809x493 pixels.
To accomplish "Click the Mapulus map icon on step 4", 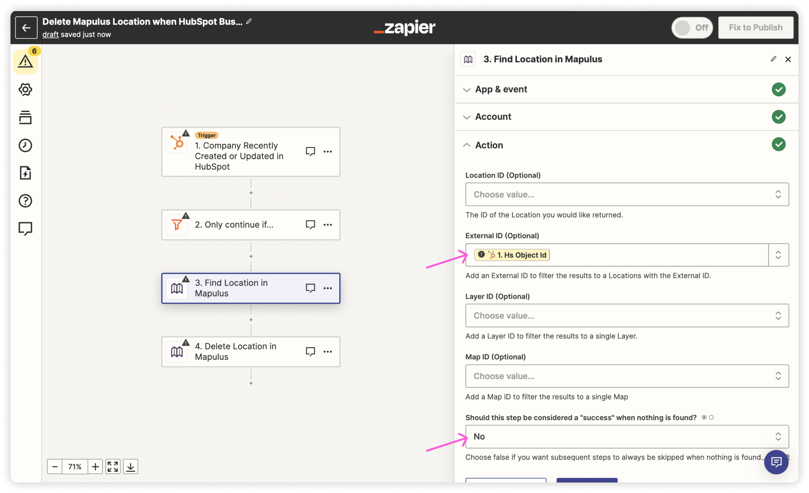I will [x=177, y=352].
